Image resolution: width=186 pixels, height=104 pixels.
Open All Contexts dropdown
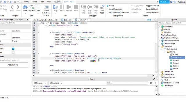(x=56, y=83)
